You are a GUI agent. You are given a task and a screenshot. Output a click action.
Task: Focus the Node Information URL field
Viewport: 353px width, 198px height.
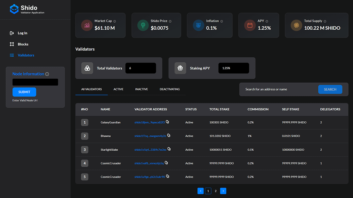[35, 82]
